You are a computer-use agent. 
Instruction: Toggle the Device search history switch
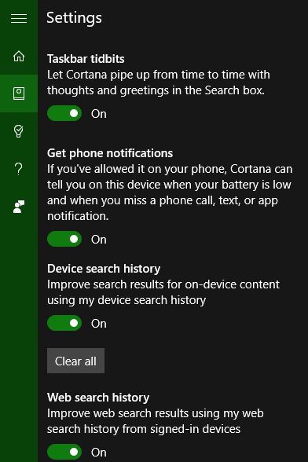pos(64,323)
